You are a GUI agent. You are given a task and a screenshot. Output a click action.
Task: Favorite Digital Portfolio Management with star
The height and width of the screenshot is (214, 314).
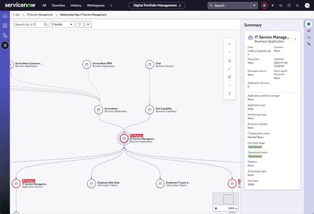pyautogui.click(x=180, y=6)
